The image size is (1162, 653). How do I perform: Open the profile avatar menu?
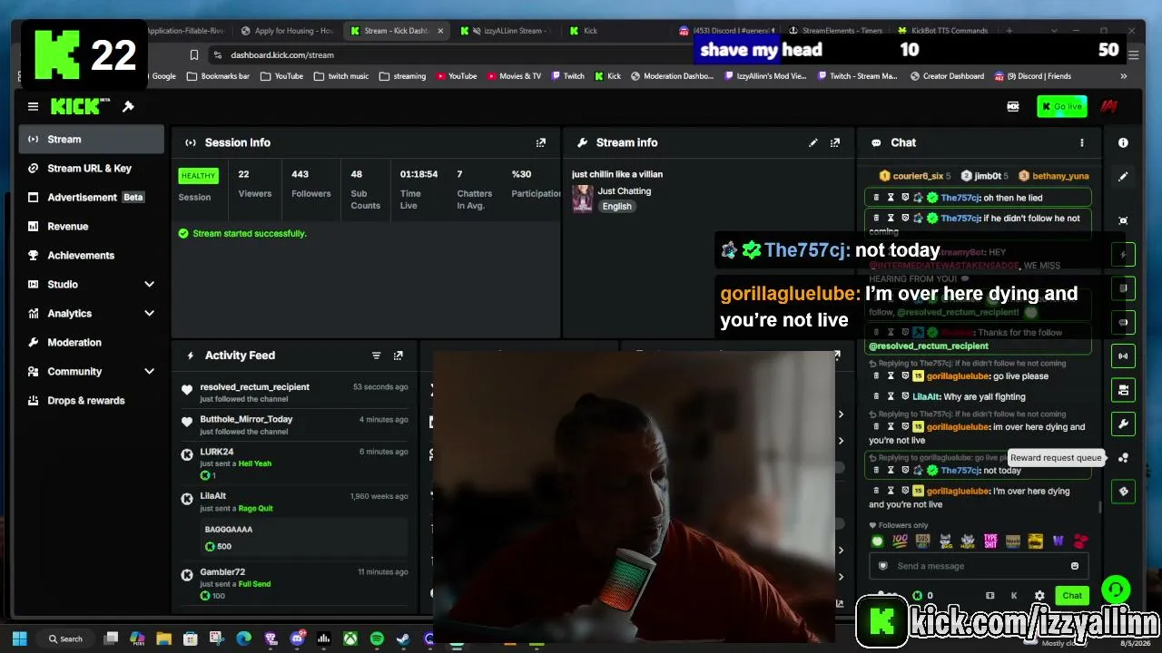tap(1108, 107)
